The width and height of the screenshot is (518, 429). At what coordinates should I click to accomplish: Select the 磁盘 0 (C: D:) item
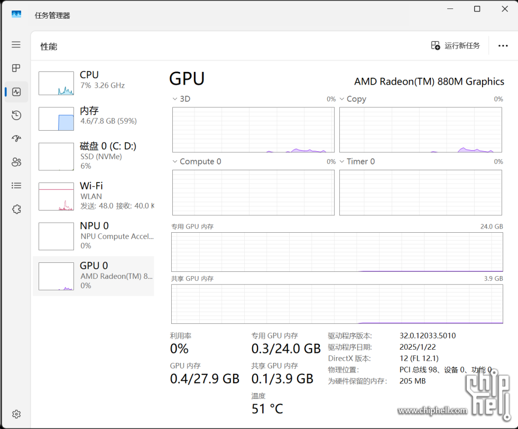pyautogui.click(x=94, y=157)
